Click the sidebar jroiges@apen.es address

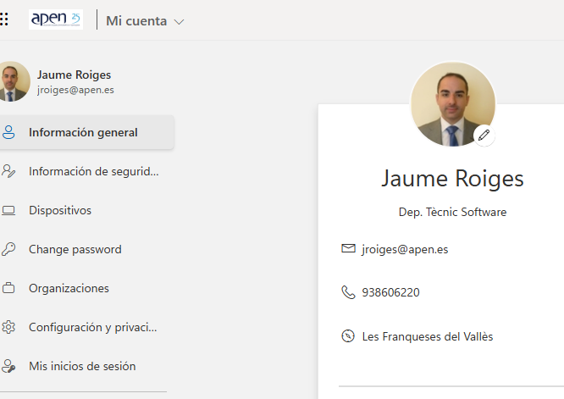[x=75, y=90]
